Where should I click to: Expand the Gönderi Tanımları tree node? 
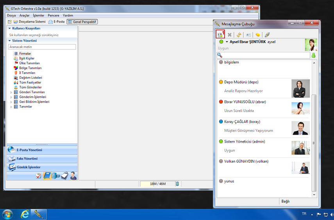(11, 92)
